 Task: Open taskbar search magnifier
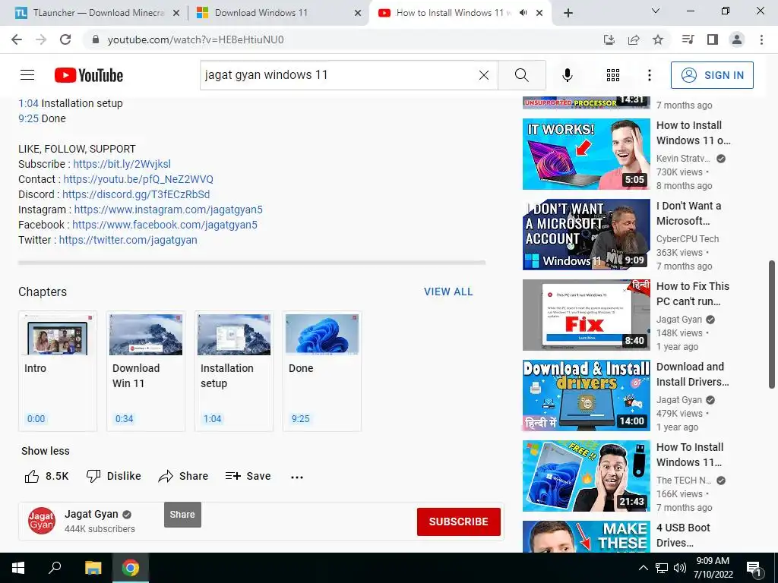click(x=55, y=567)
